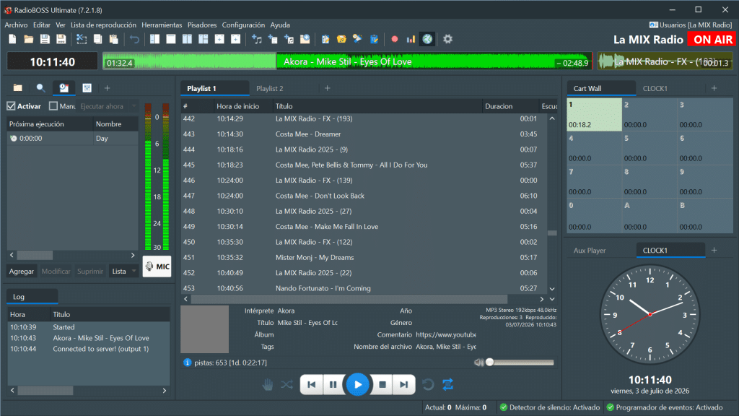The image size is (739, 416).
Task: Click the add-playlist-from-folder icon
Action: pos(305,39)
